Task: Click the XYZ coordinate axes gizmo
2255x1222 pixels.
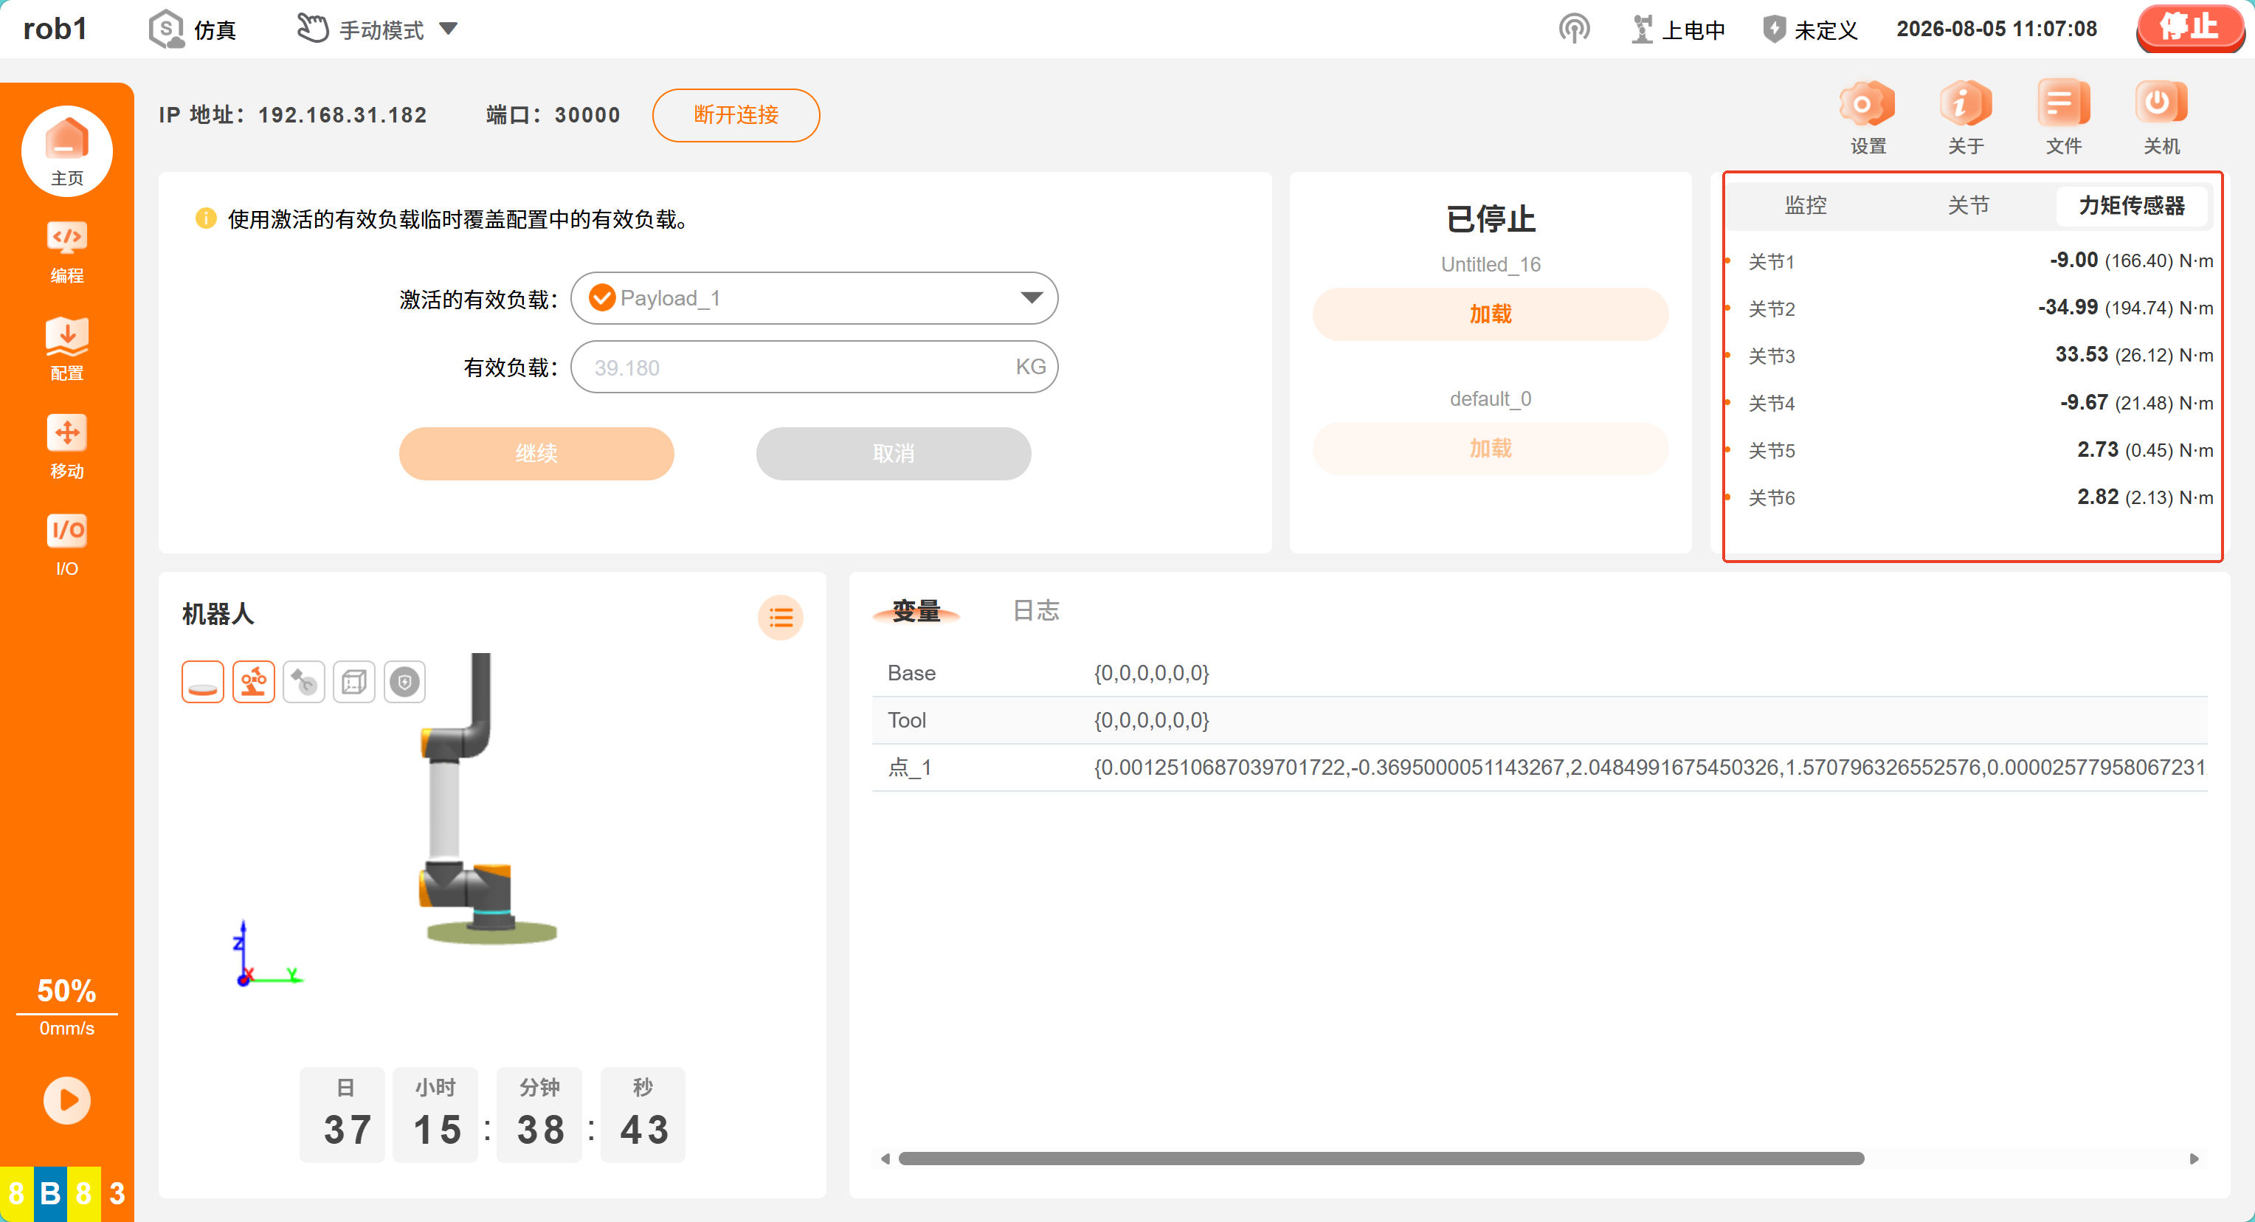Action: (x=267, y=954)
